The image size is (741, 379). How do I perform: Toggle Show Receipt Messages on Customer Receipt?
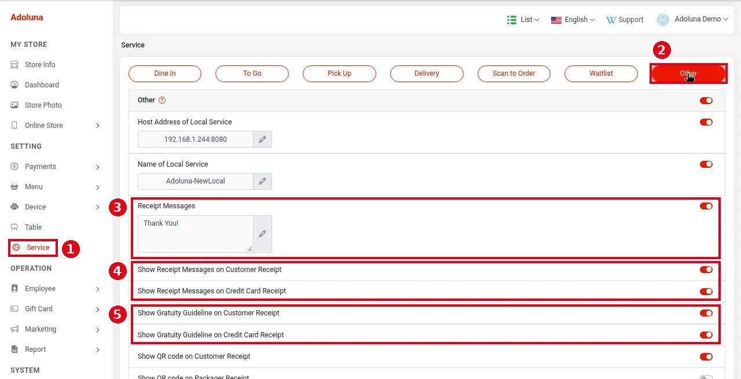pos(706,270)
